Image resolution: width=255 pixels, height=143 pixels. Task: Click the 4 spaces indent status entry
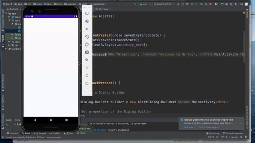233,137
